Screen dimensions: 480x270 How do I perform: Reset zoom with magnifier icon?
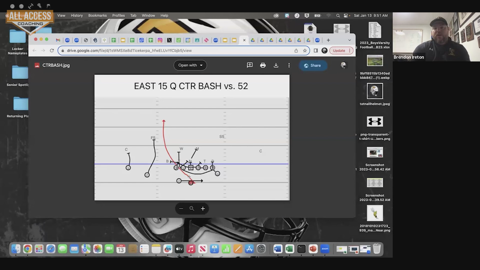click(192, 208)
